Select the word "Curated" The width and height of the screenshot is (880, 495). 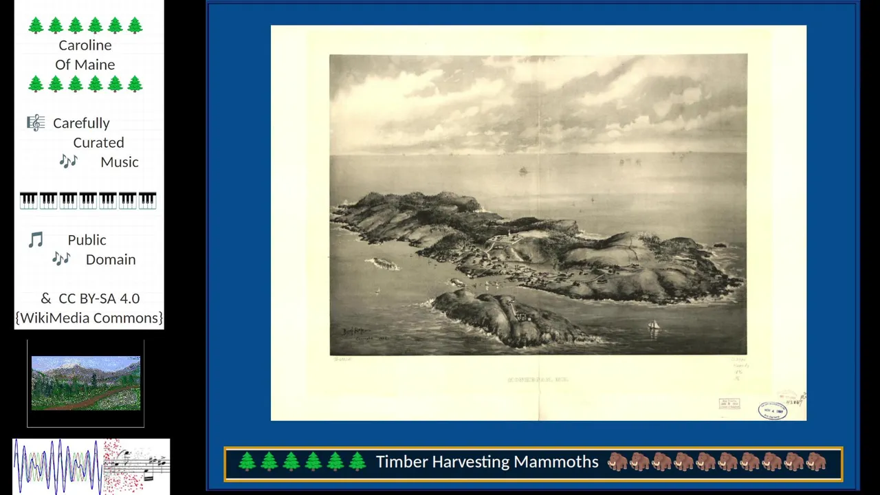[x=99, y=142]
